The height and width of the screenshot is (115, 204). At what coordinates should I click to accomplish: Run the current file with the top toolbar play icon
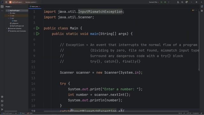pos(162,2)
